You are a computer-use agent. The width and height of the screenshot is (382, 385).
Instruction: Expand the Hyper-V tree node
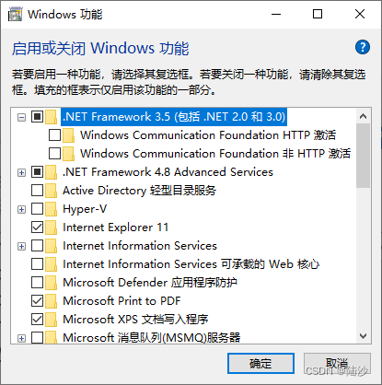point(21,209)
